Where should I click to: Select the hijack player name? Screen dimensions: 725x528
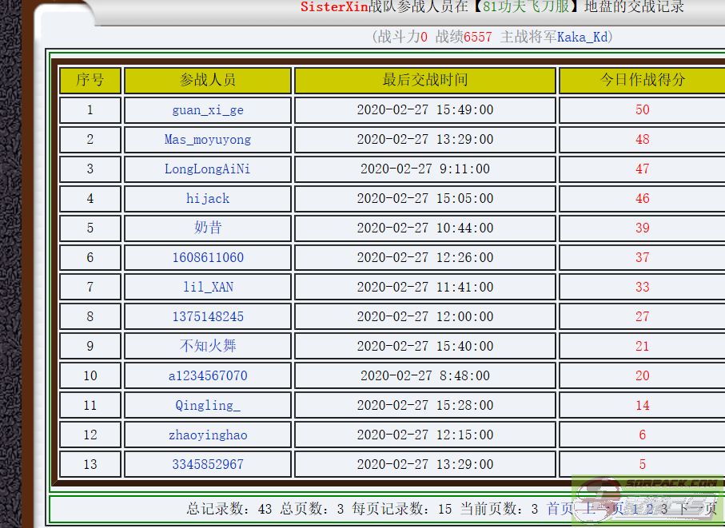click(x=208, y=199)
